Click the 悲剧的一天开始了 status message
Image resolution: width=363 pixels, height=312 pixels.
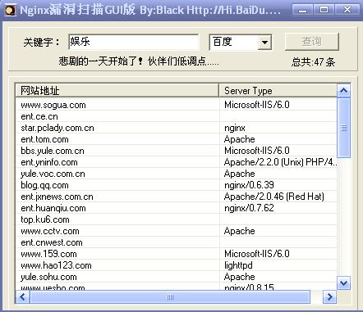pos(139,61)
